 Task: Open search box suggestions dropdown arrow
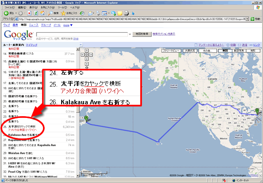pyautogui.click(x=130, y=35)
